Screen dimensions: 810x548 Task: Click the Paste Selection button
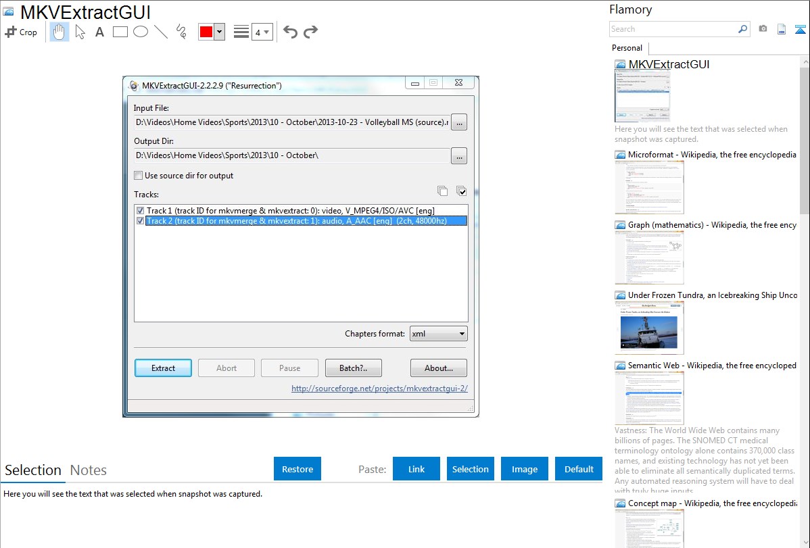pyautogui.click(x=471, y=469)
